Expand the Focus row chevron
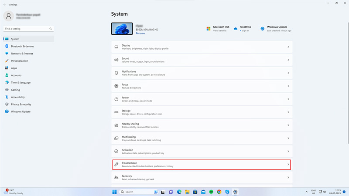This screenshot has height=196, width=349. (x=288, y=86)
